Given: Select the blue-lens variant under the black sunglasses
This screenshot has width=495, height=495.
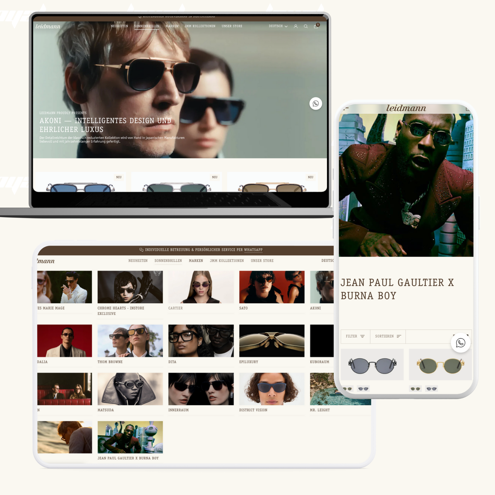Looking at the screenshot, I should click(363, 389).
